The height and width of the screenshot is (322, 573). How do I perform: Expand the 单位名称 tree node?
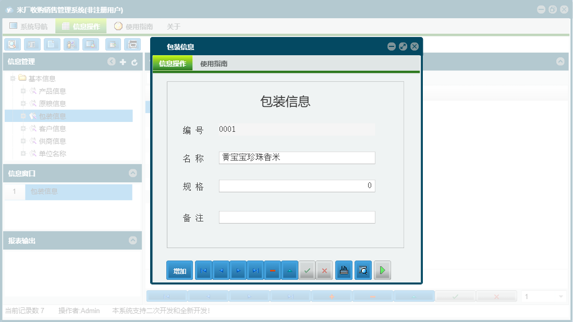pos(23,153)
